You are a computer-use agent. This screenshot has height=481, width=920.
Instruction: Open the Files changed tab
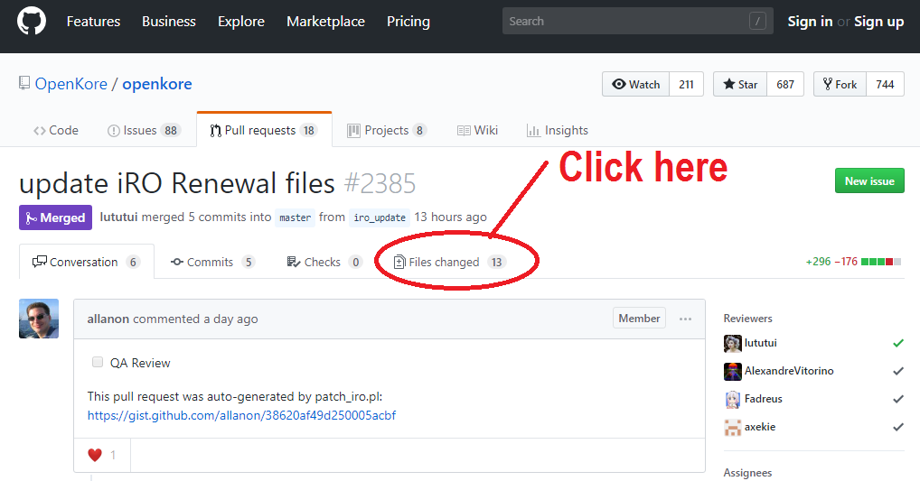[x=449, y=262]
